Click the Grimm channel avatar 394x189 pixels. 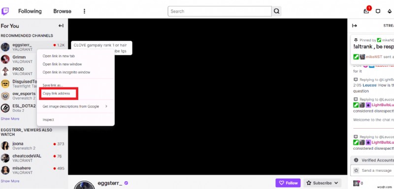5,59
